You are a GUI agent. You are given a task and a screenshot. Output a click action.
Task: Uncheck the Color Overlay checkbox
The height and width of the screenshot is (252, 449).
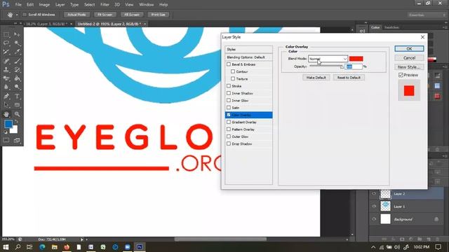tap(229, 115)
